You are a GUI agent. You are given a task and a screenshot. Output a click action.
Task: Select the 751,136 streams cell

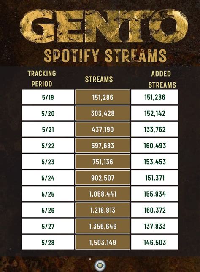point(103,162)
